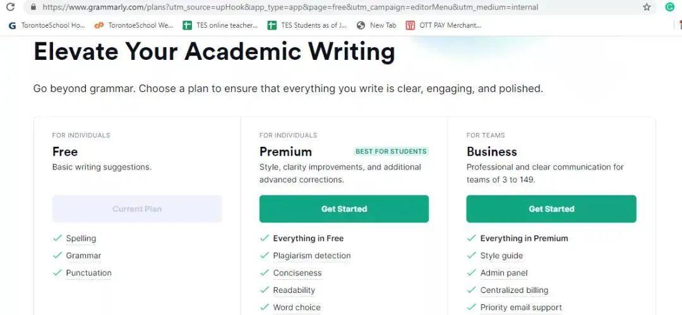Viewport: 682px width, 315px height.
Task: Open the TES online teacher bookmark
Action: pyautogui.click(x=220, y=25)
